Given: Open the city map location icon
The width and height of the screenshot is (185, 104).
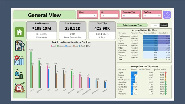Looking at the screenshot, I should pyautogui.click(x=19, y=61).
